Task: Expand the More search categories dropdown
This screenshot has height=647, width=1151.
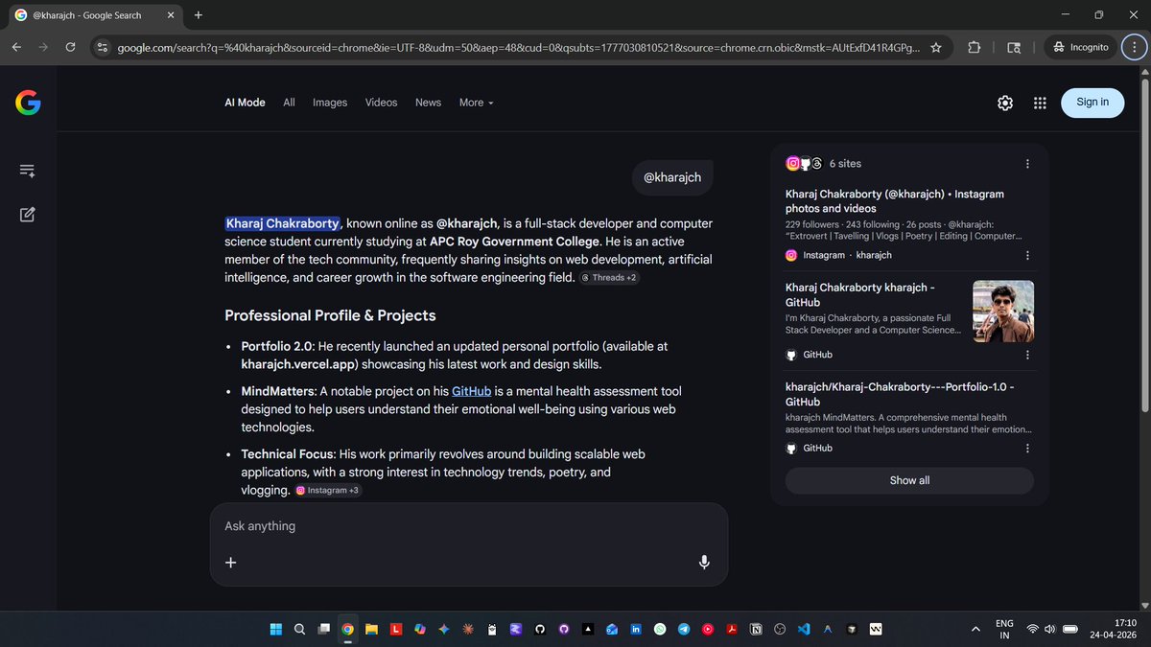Action: click(x=476, y=103)
